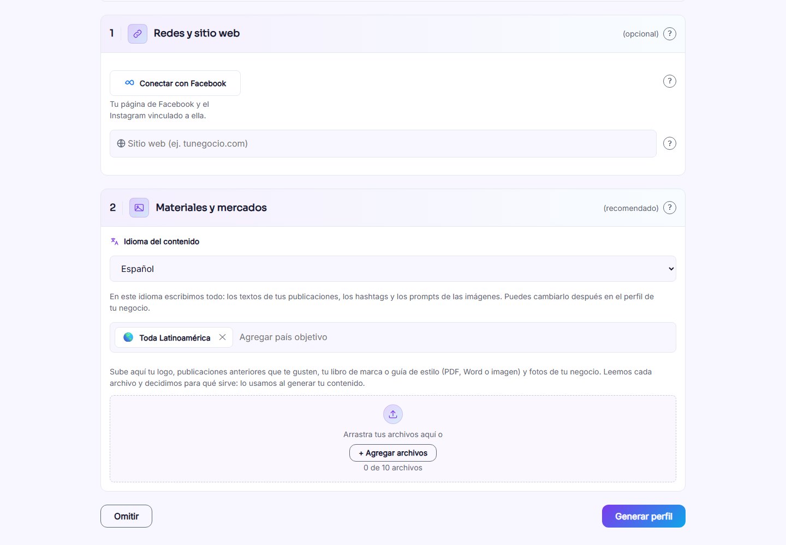Click the Toda Latinoamérica chip label
Screen dimensions: 786x545
point(175,338)
